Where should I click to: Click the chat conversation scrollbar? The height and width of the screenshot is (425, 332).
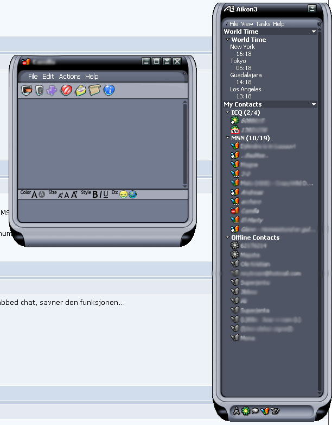185,144
